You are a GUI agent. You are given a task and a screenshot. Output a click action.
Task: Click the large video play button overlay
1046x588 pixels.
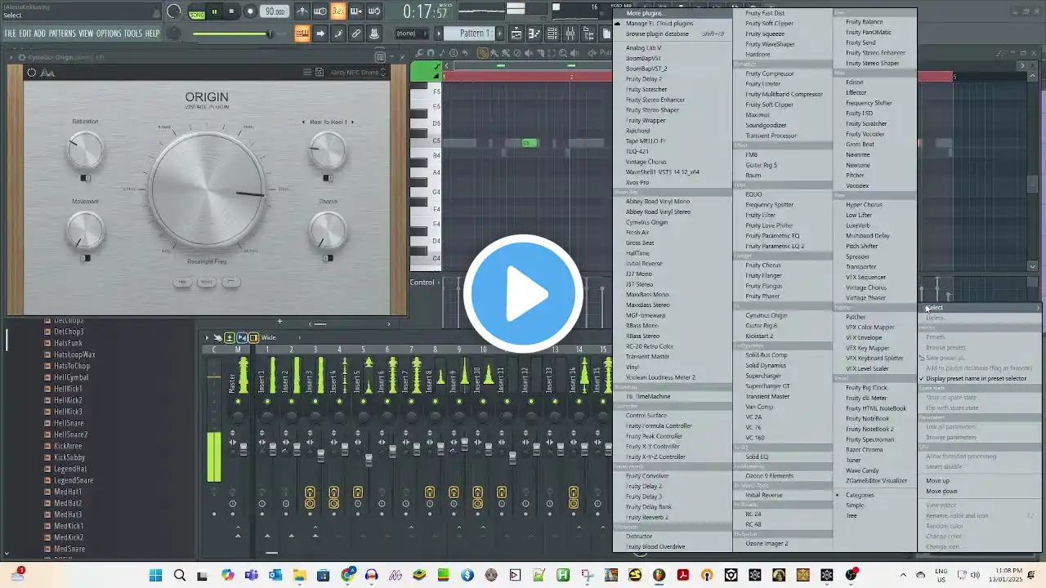click(523, 294)
